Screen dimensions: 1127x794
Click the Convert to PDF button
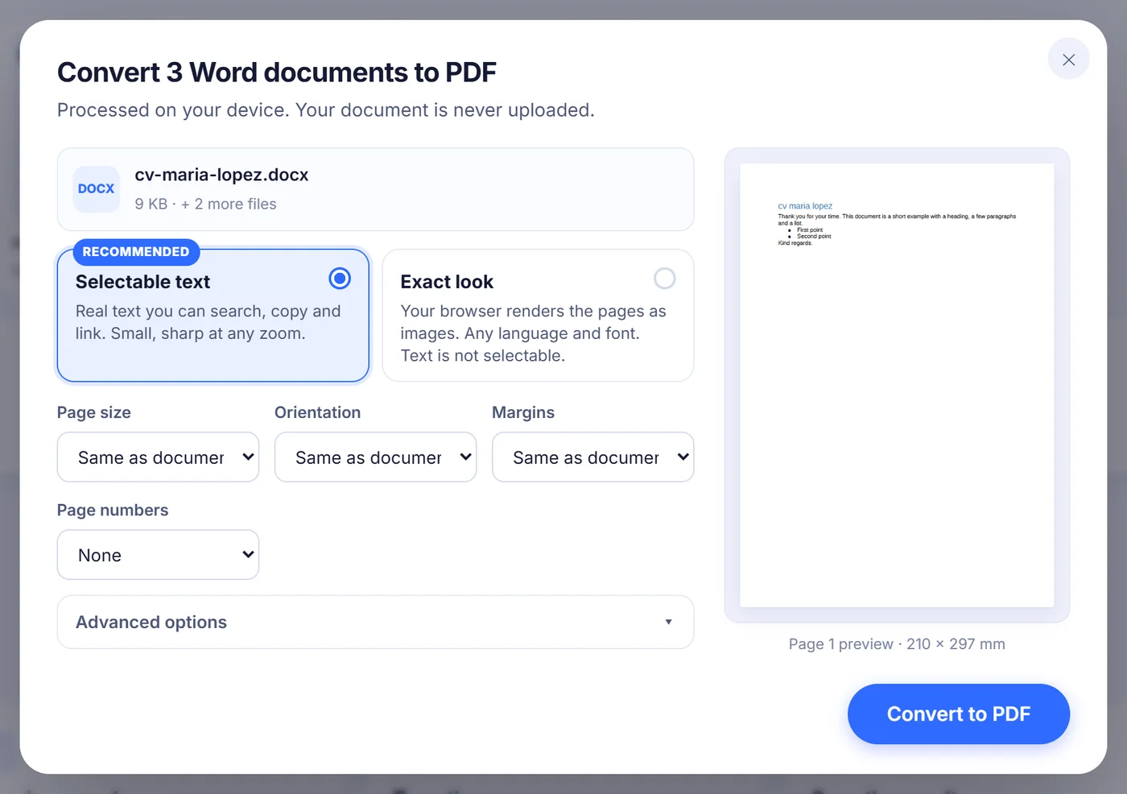point(958,714)
